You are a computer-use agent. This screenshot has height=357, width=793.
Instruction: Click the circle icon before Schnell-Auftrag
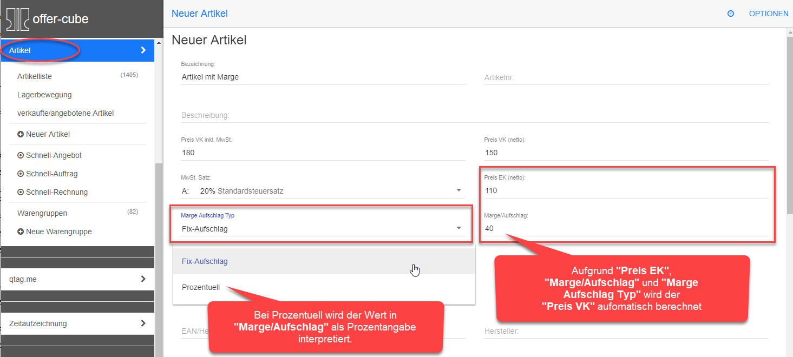pos(21,174)
